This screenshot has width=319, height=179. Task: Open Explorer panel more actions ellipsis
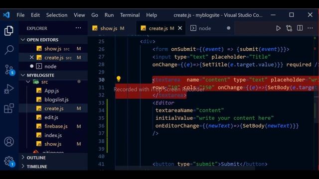click(x=78, y=28)
